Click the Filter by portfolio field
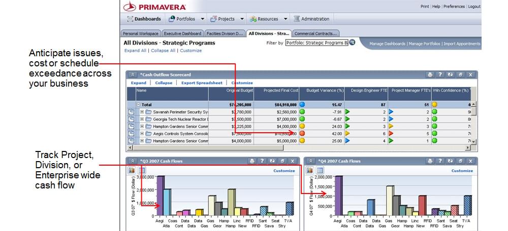508x231 pixels. [316, 43]
